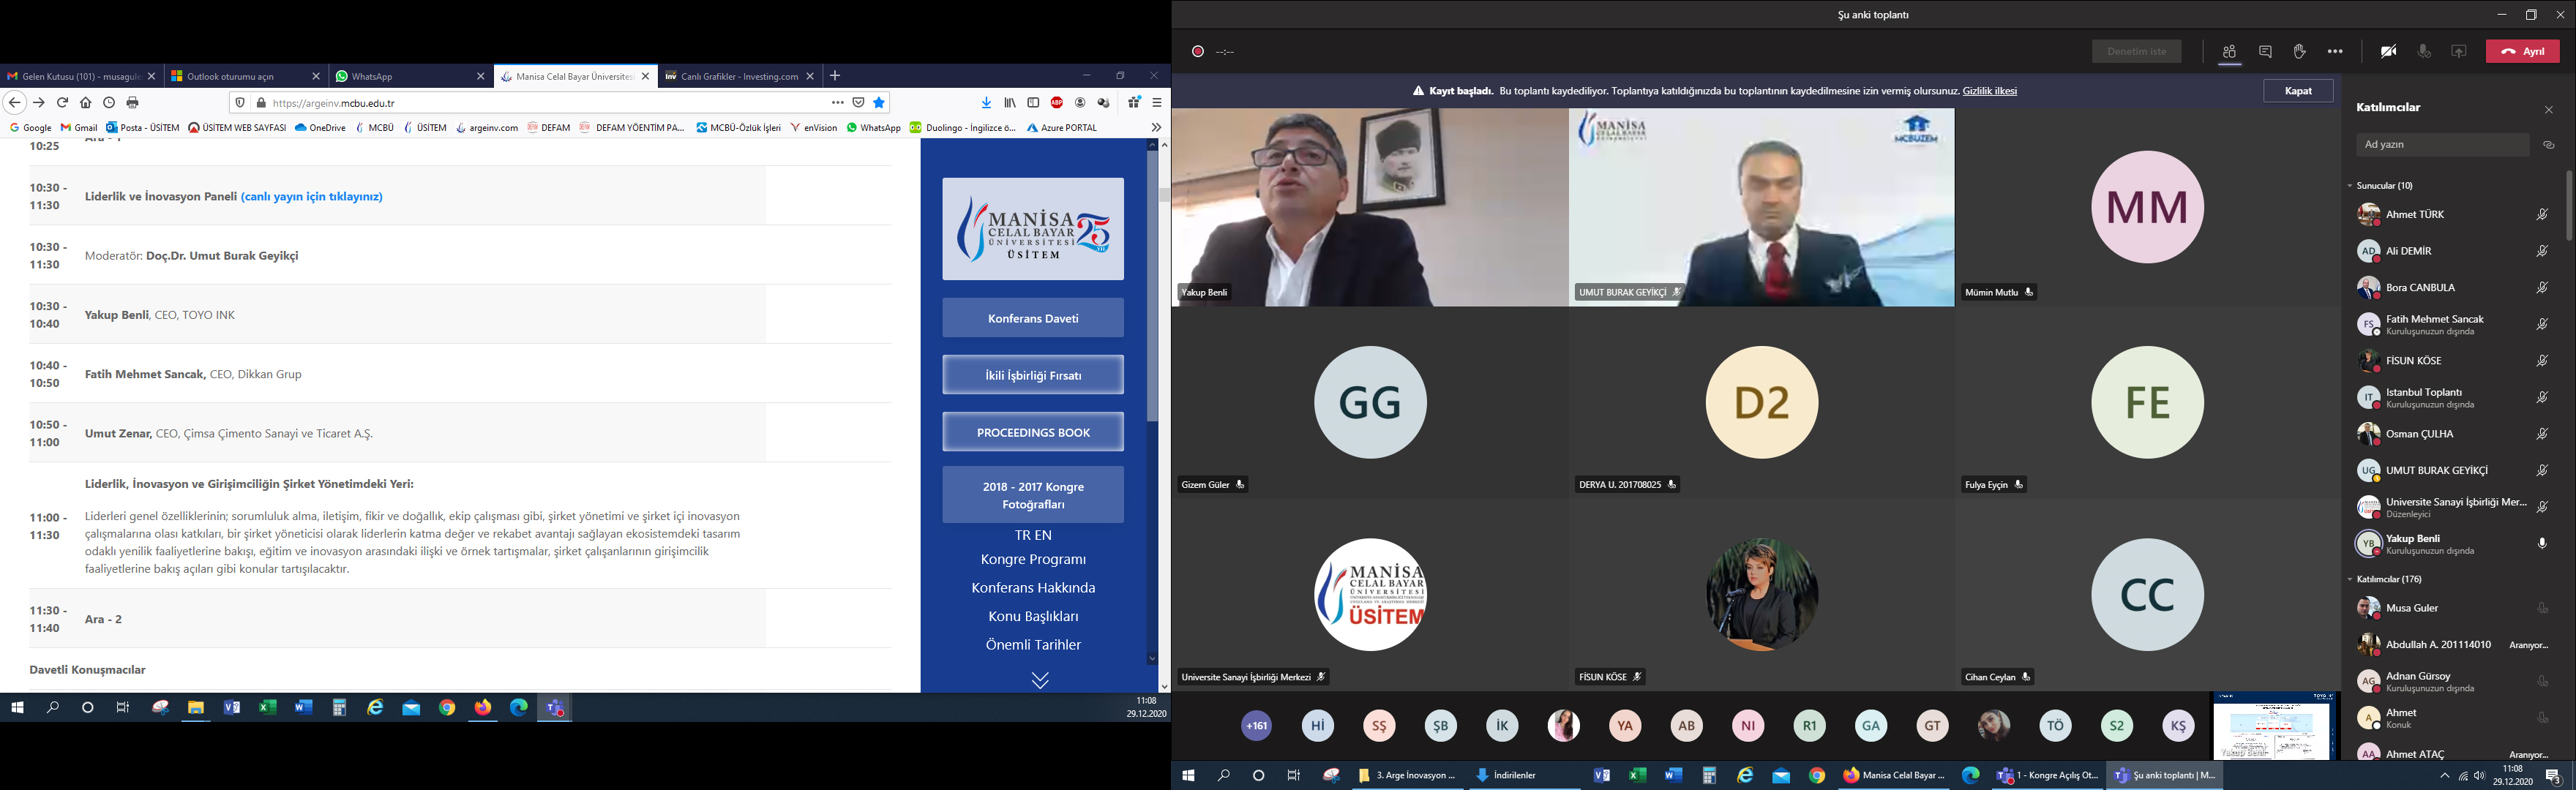Open more actions ellipsis menu in Teams
Image resolution: width=2576 pixels, height=790 pixels.
point(2335,52)
